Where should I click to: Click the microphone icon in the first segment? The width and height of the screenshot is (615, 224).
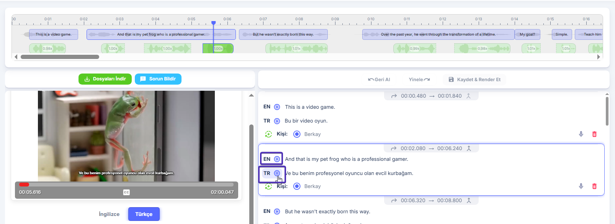click(581, 134)
